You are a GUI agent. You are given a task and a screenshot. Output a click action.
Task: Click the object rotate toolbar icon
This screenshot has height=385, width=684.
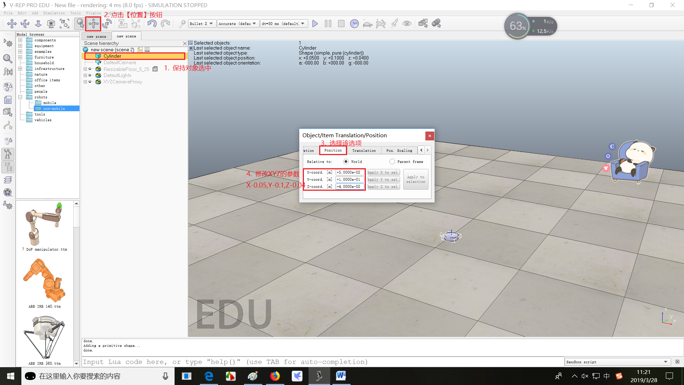[x=107, y=24]
